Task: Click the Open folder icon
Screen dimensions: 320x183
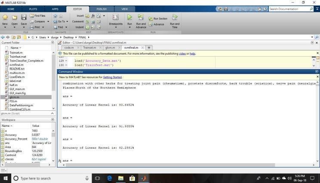Action: (14, 18)
